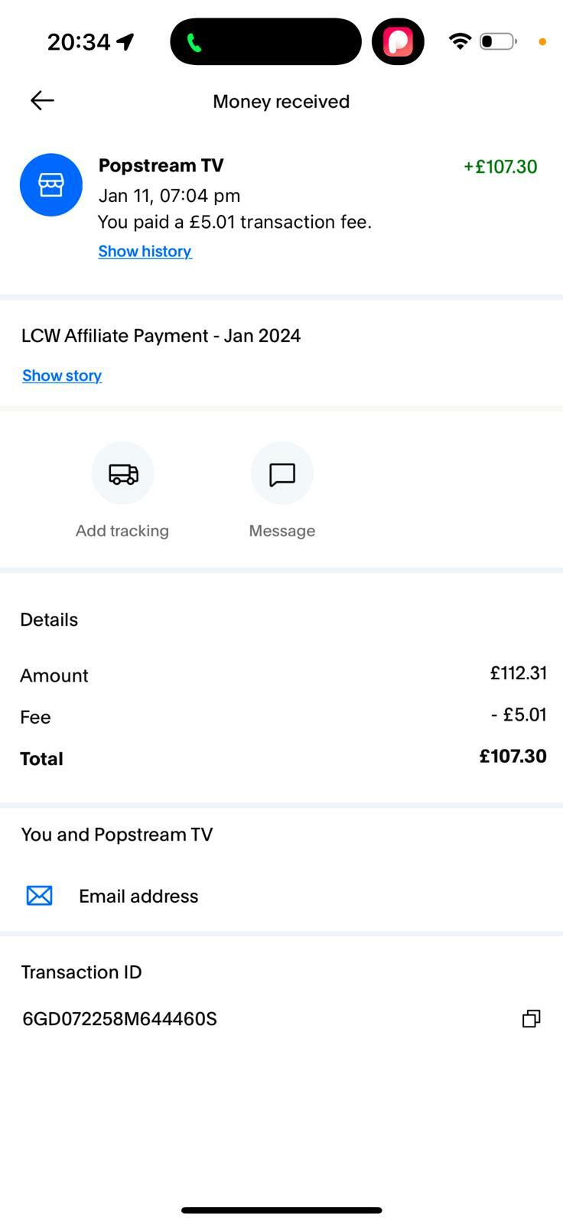Image resolution: width=563 pixels, height=1224 pixels.
Task: Tap the green phone call indicator
Action: (x=194, y=43)
